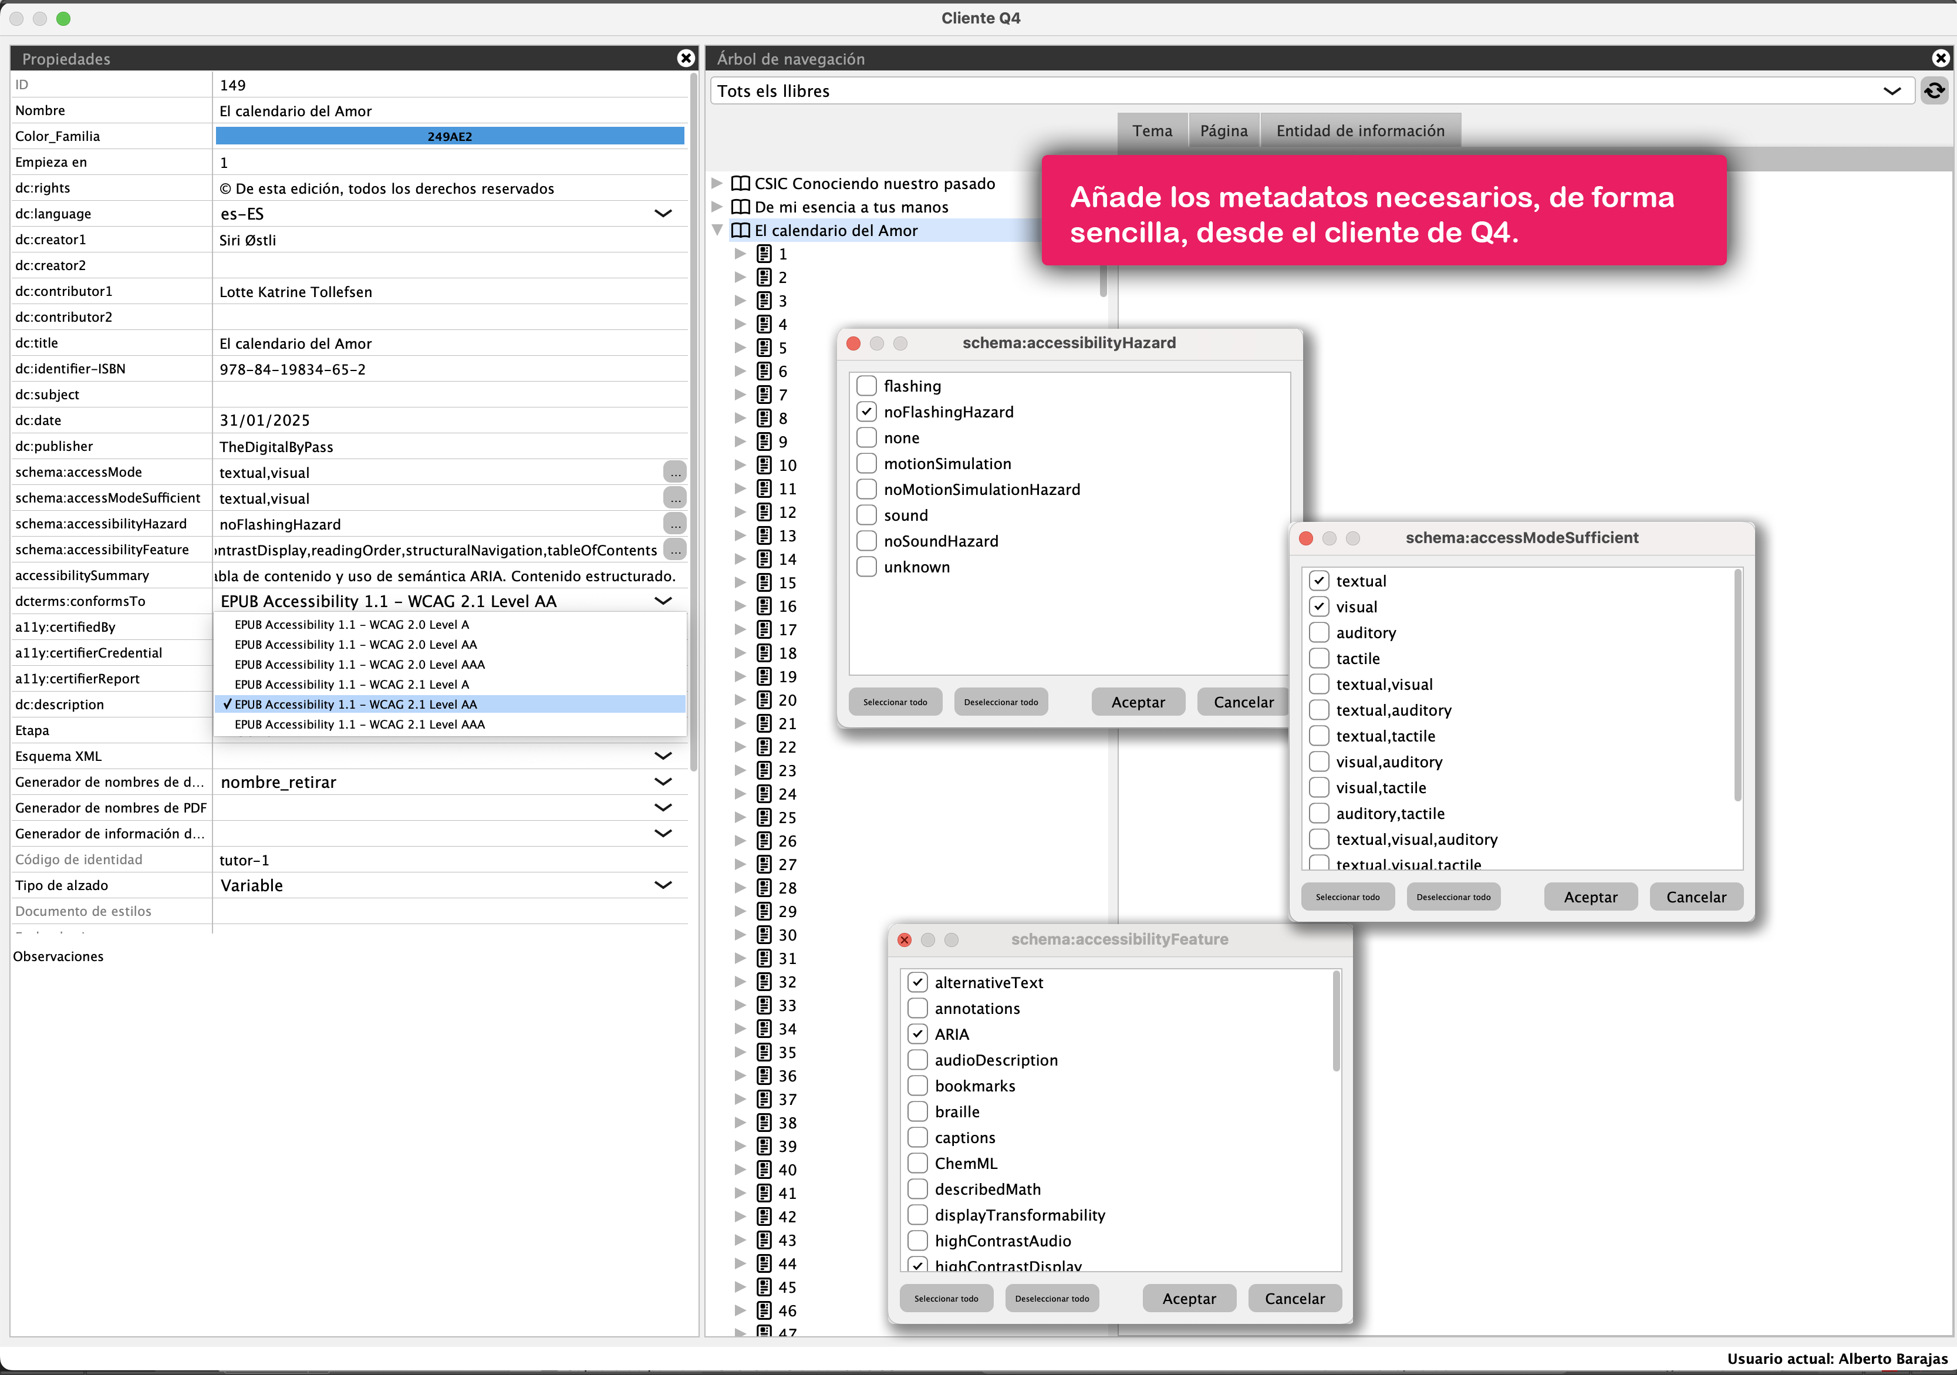Switch to the Página tab

coord(1223,130)
